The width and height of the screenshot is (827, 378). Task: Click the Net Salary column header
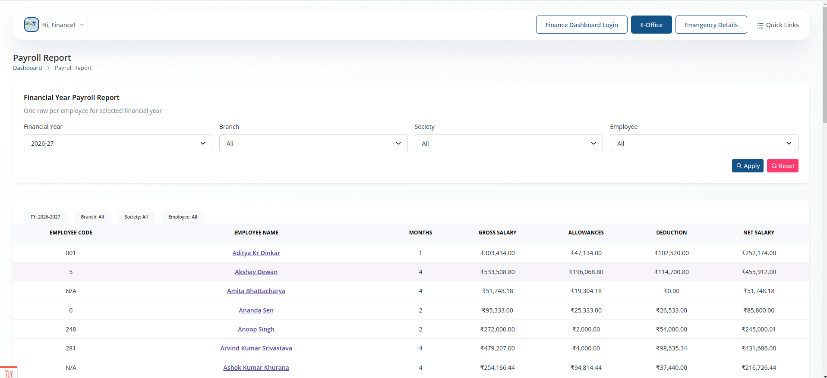(758, 233)
